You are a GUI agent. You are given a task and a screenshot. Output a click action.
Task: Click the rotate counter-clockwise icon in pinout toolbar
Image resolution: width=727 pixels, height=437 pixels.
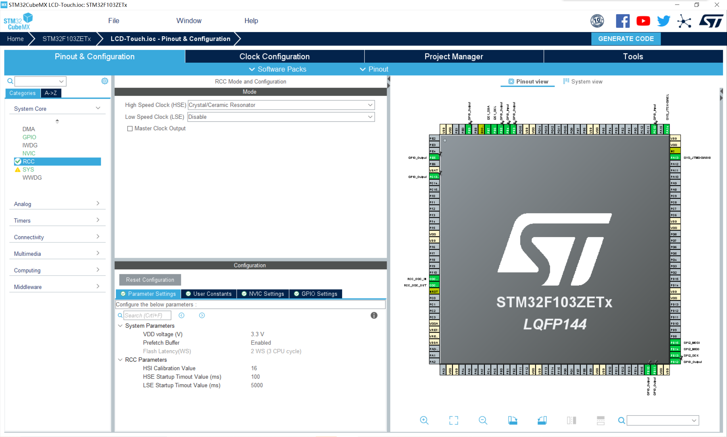coord(542,420)
